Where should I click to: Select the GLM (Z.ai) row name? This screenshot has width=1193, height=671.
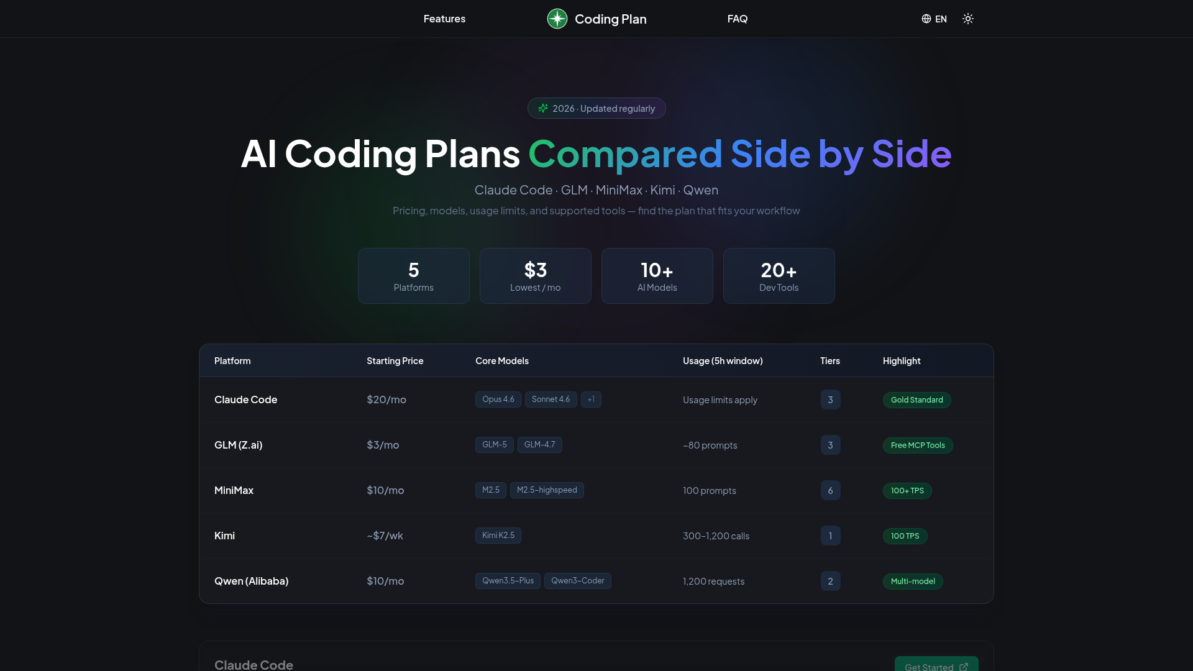238,445
